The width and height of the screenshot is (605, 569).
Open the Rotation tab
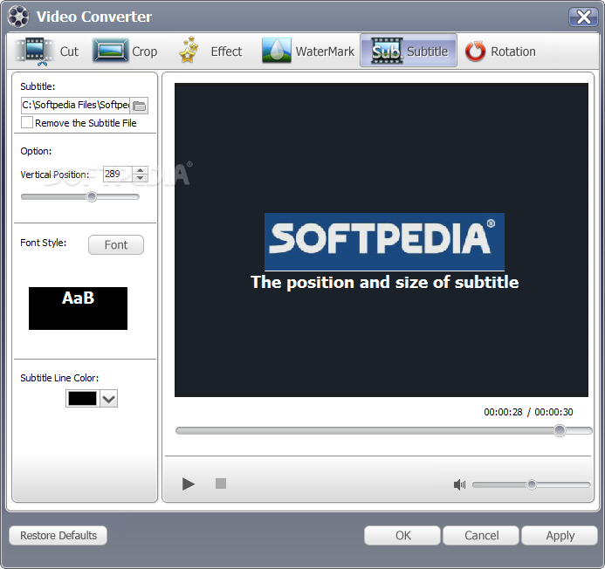500,51
